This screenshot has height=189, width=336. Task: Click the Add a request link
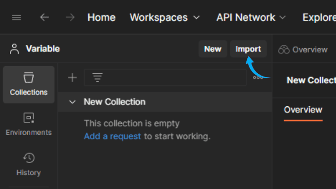(112, 136)
